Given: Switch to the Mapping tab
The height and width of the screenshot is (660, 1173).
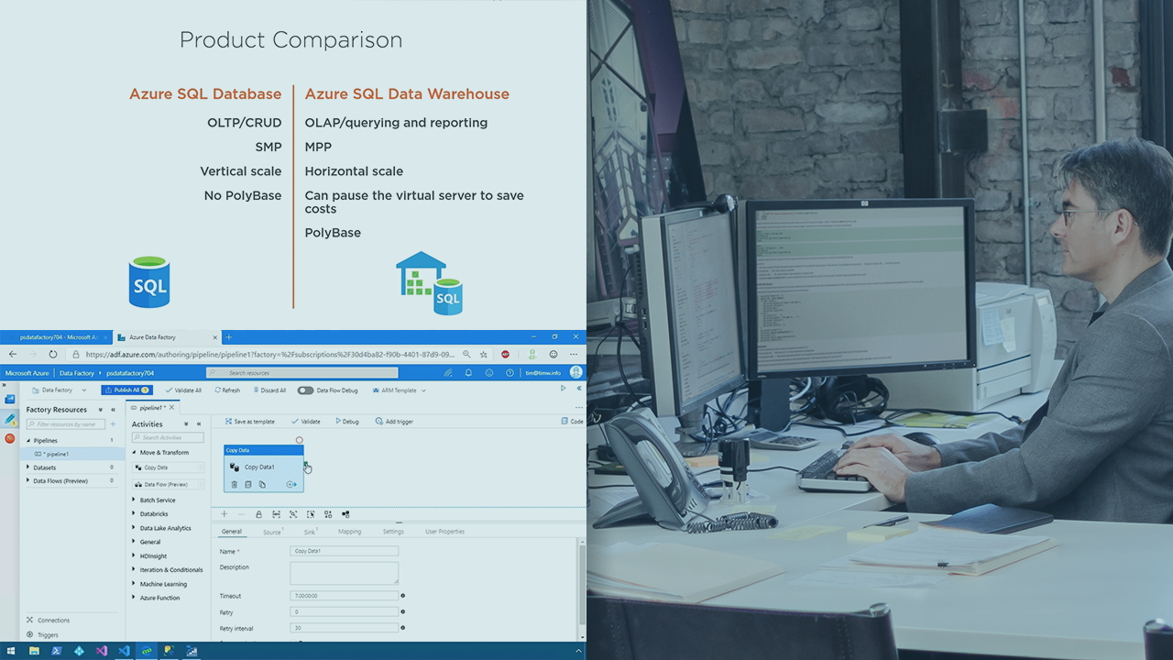Looking at the screenshot, I should 349,532.
